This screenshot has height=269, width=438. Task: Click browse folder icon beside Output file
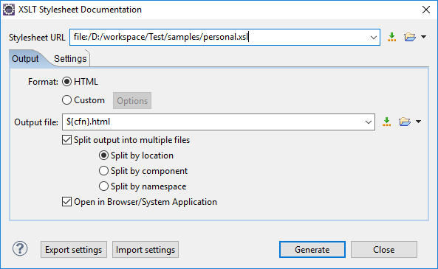tap(405, 122)
